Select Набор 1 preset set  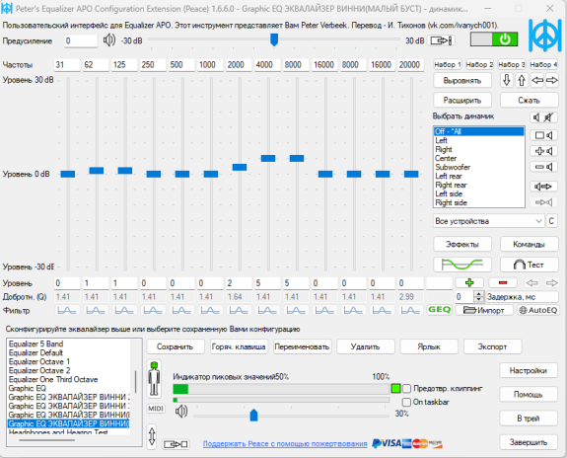[448, 64]
